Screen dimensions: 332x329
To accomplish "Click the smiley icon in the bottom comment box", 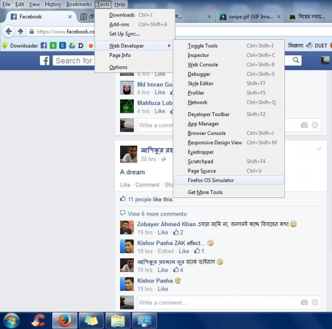I will (x=315, y=302).
